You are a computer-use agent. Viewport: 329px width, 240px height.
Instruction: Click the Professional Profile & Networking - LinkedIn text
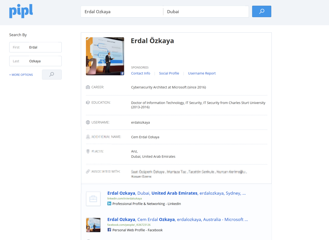click(147, 204)
